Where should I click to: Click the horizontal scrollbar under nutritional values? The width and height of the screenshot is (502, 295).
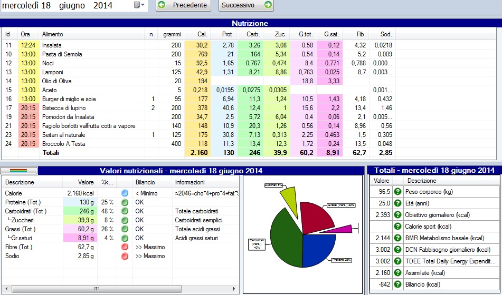[x=96, y=289]
